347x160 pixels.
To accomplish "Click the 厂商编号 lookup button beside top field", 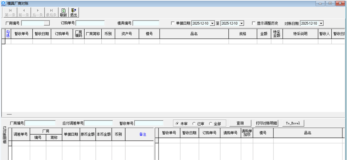I will (47, 23).
